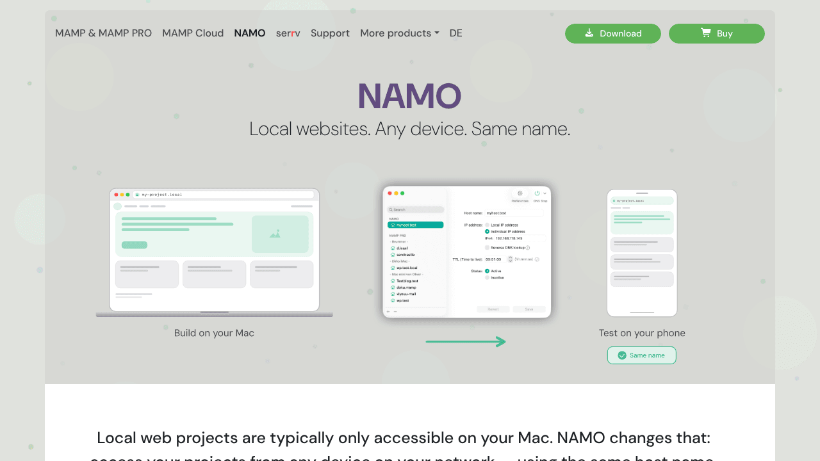Open the Support page
This screenshot has height=461, width=820.
(x=330, y=33)
